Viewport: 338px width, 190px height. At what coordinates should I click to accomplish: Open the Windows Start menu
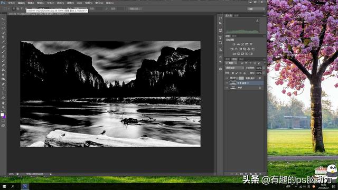[x=4, y=186]
